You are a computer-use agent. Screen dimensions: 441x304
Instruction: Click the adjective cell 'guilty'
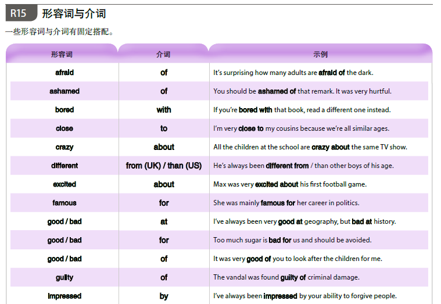click(64, 277)
